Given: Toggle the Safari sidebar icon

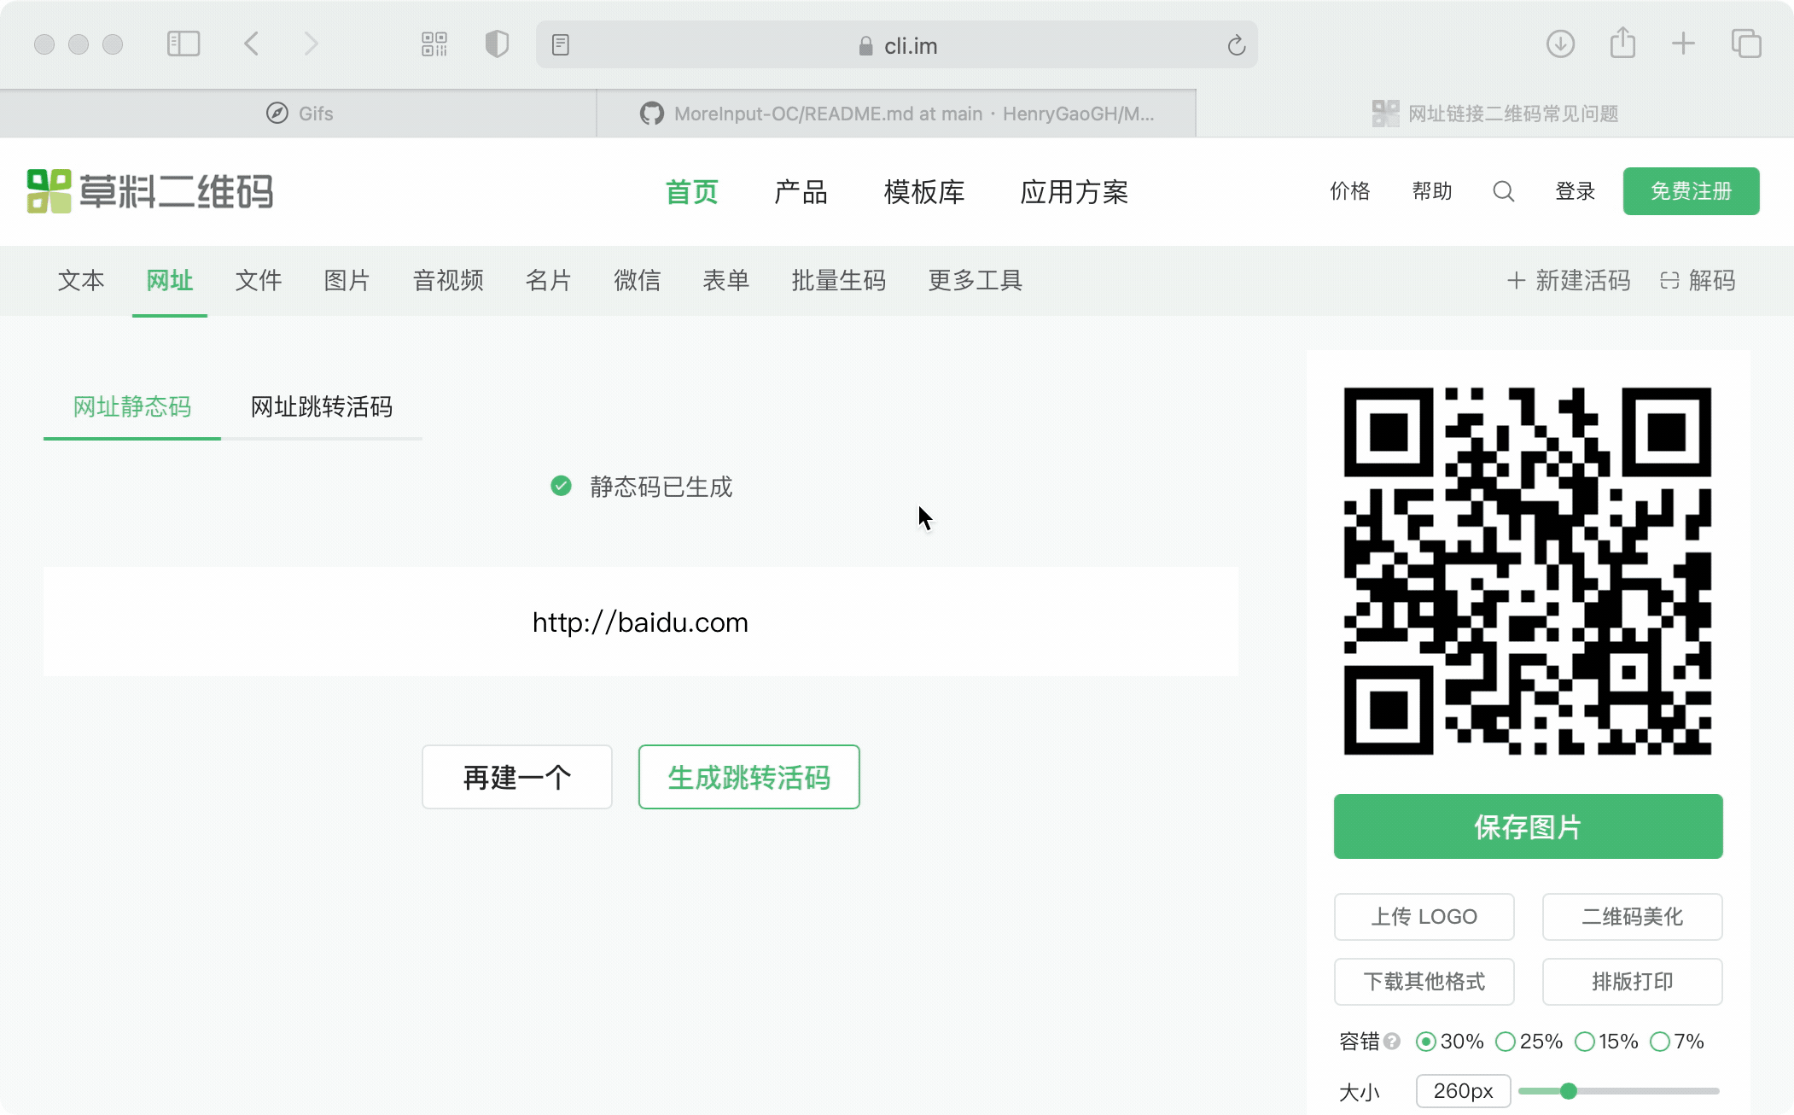Looking at the screenshot, I should 183,44.
